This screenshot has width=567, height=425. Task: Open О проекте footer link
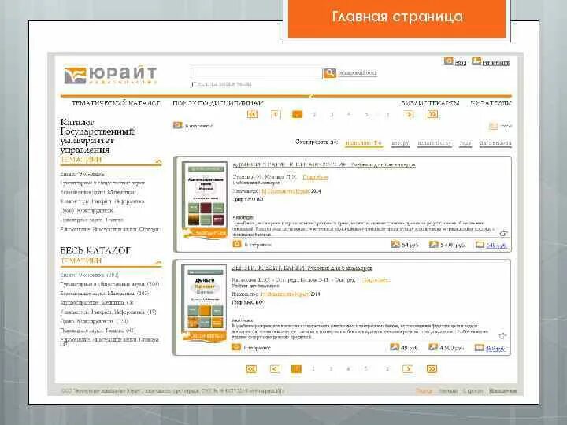[473, 390]
